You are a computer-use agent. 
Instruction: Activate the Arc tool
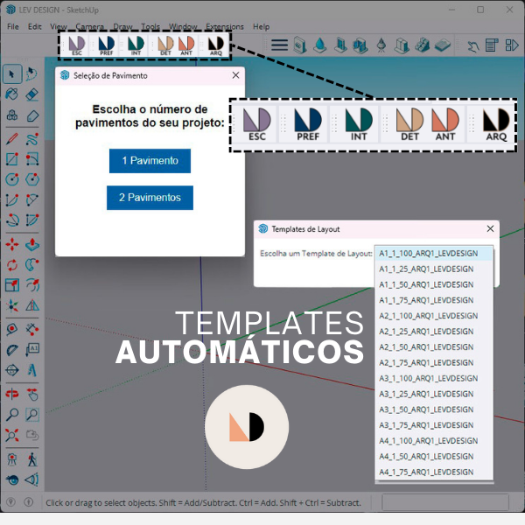(x=12, y=200)
